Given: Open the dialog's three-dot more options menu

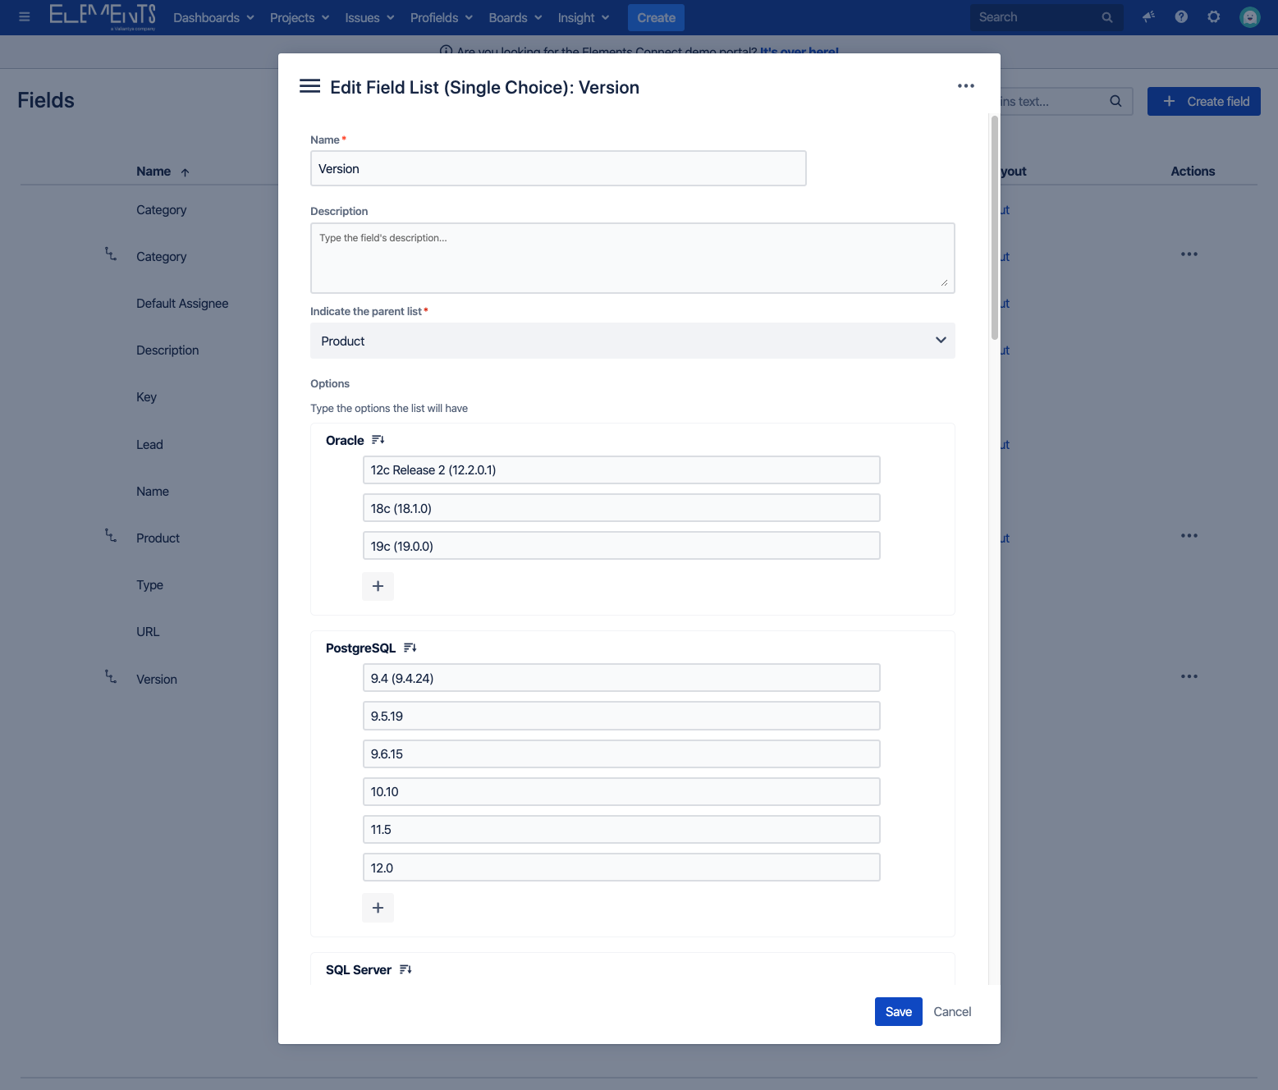Looking at the screenshot, I should (x=965, y=86).
